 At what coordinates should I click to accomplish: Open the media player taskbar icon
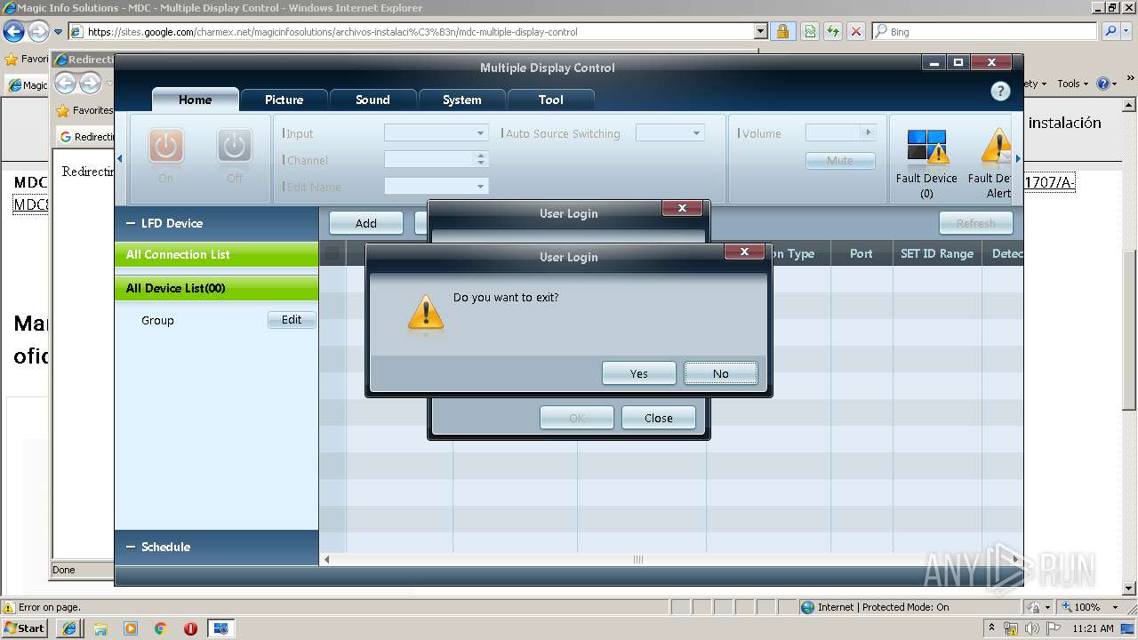click(131, 628)
